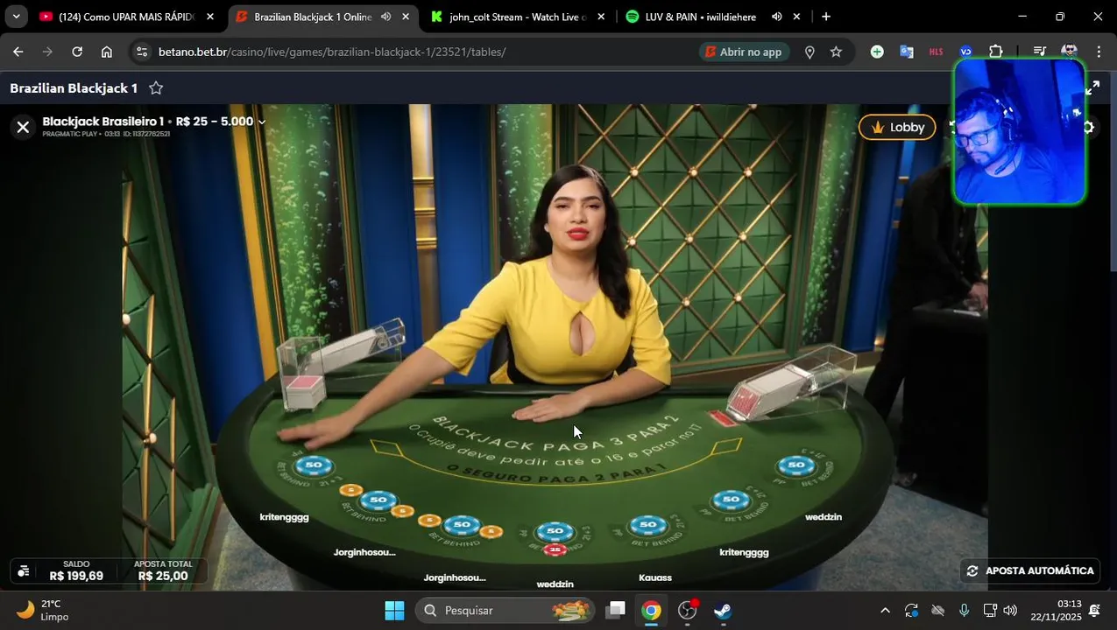This screenshot has width=1117, height=630.
Task: Open the Extensions puzzle menu
Action: (996, 52)
